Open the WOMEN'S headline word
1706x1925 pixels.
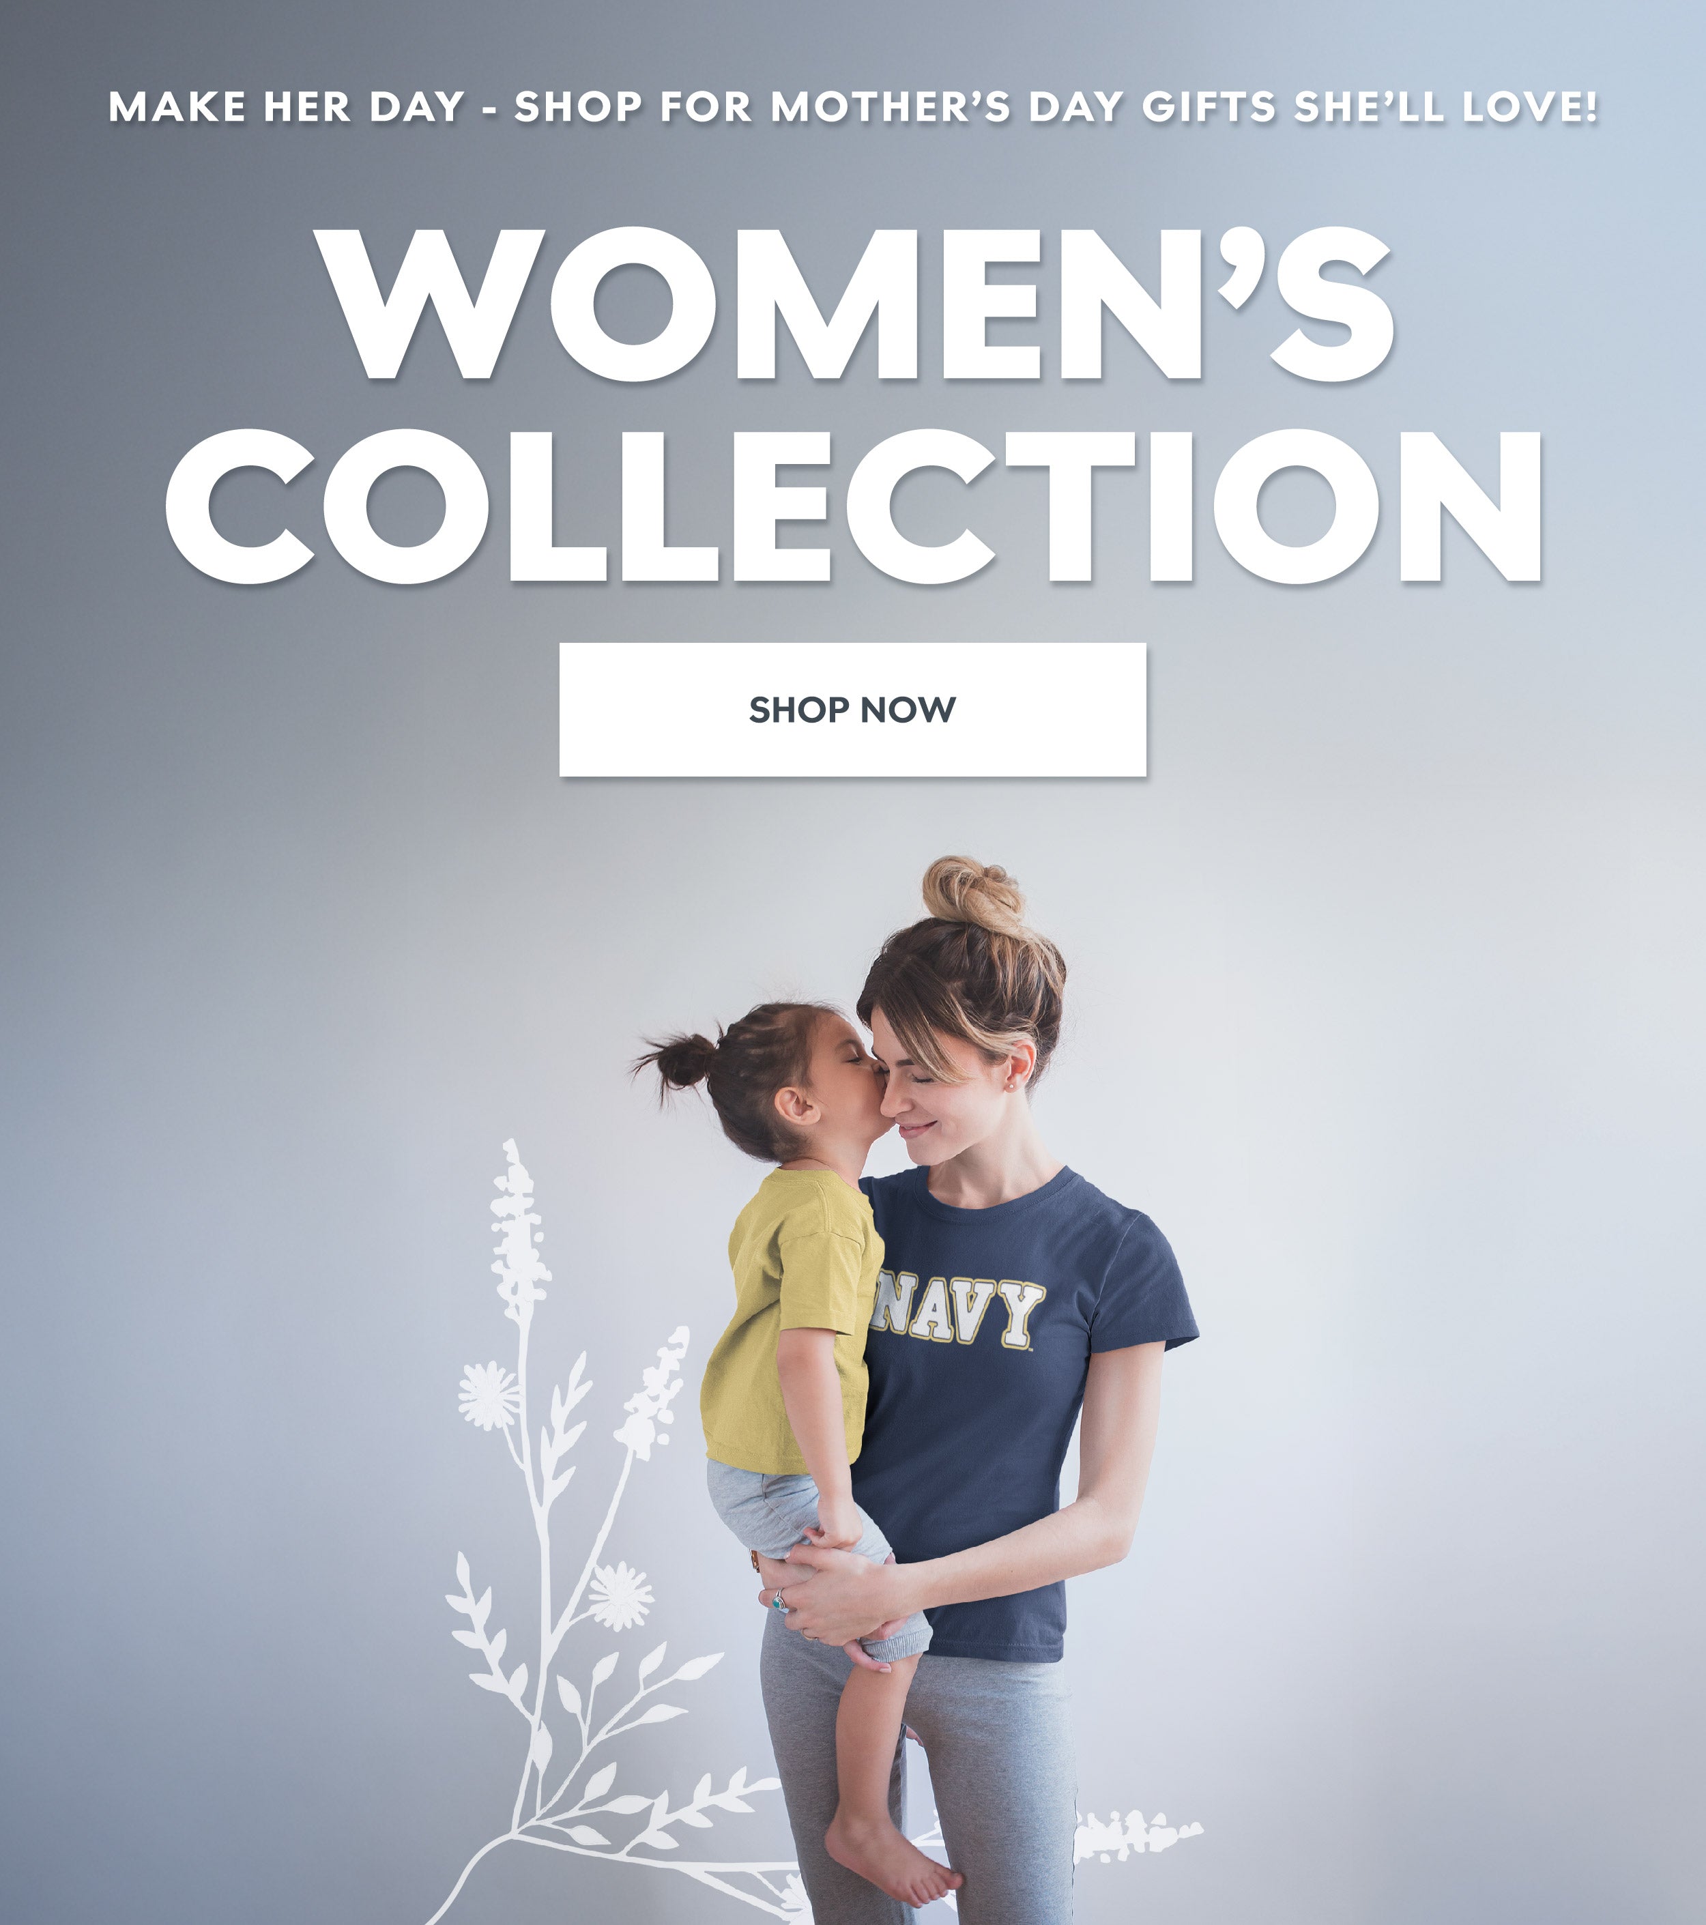[854, 303]
